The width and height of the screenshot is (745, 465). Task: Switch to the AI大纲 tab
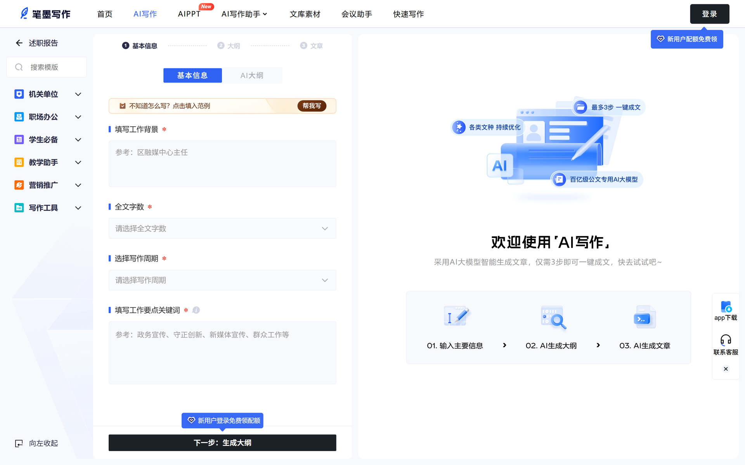[252, 76]
